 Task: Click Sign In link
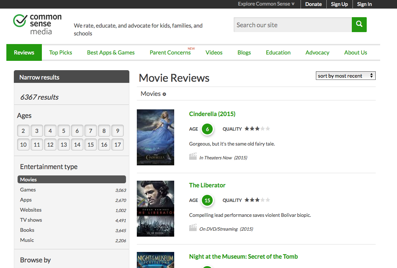[x=364, y=4]
